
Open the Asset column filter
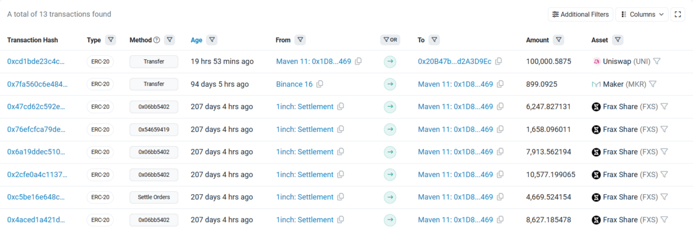(618, 40)
